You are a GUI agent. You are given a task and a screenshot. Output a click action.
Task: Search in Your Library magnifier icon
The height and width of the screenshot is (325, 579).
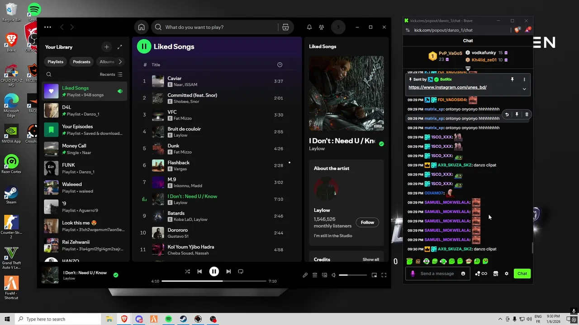coord(49,74)
